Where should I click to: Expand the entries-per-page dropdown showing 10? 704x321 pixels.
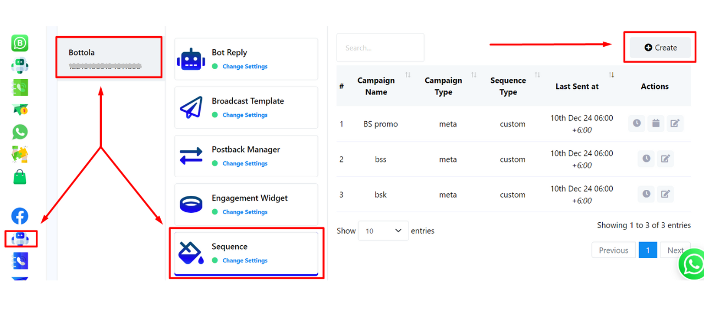pos(383,231)
